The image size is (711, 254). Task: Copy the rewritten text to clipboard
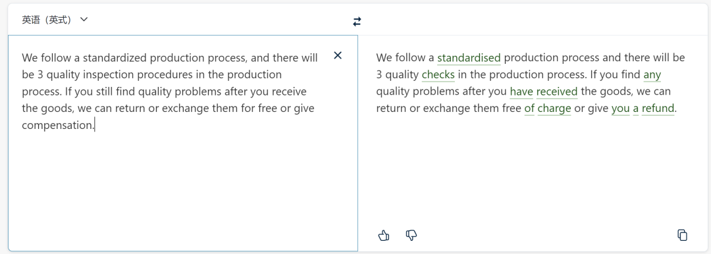point(683,235)
